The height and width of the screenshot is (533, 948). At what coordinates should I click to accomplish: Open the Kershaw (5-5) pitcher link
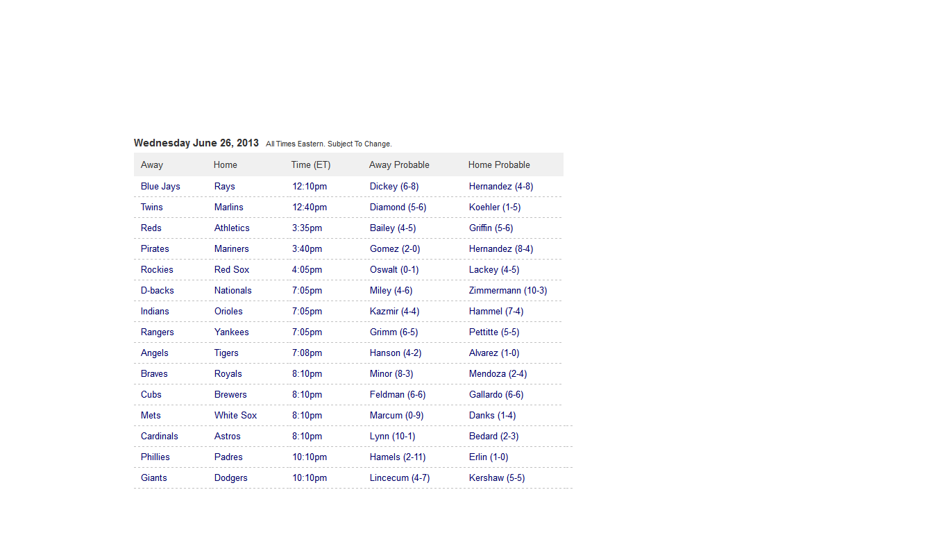pyautogui.click(x=497, y=477)
